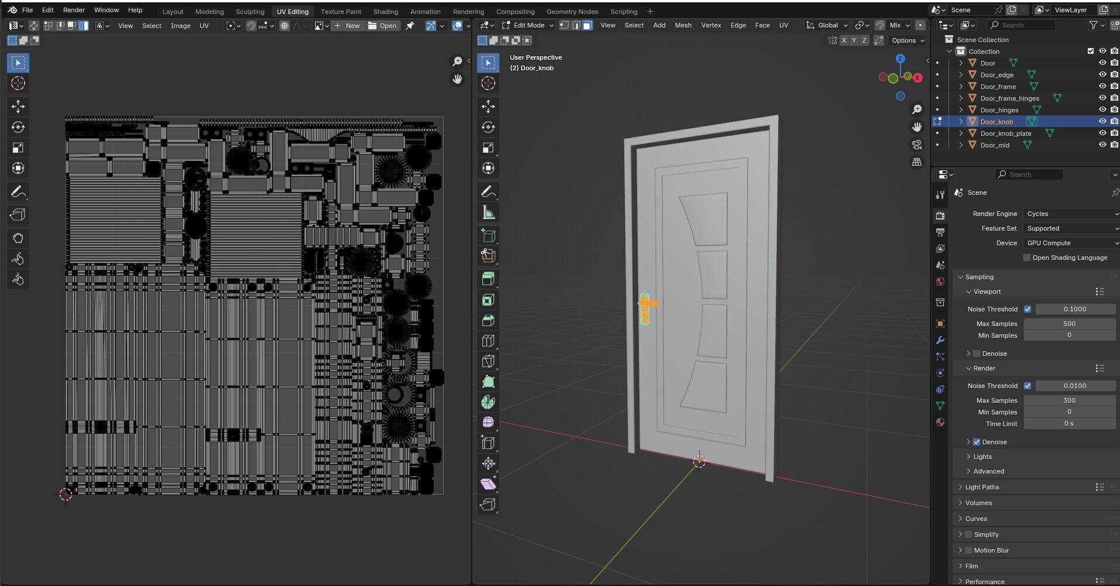Adjust Render Max Samples field 300
This screenshot has height=586, width=1120.
pos(1069,400)
